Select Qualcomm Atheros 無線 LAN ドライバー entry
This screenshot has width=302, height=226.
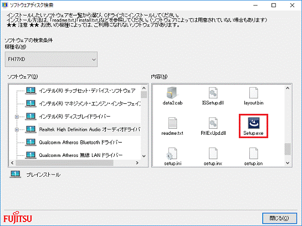pos(81,155)
